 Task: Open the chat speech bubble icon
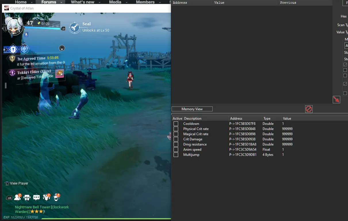point(36,197)
